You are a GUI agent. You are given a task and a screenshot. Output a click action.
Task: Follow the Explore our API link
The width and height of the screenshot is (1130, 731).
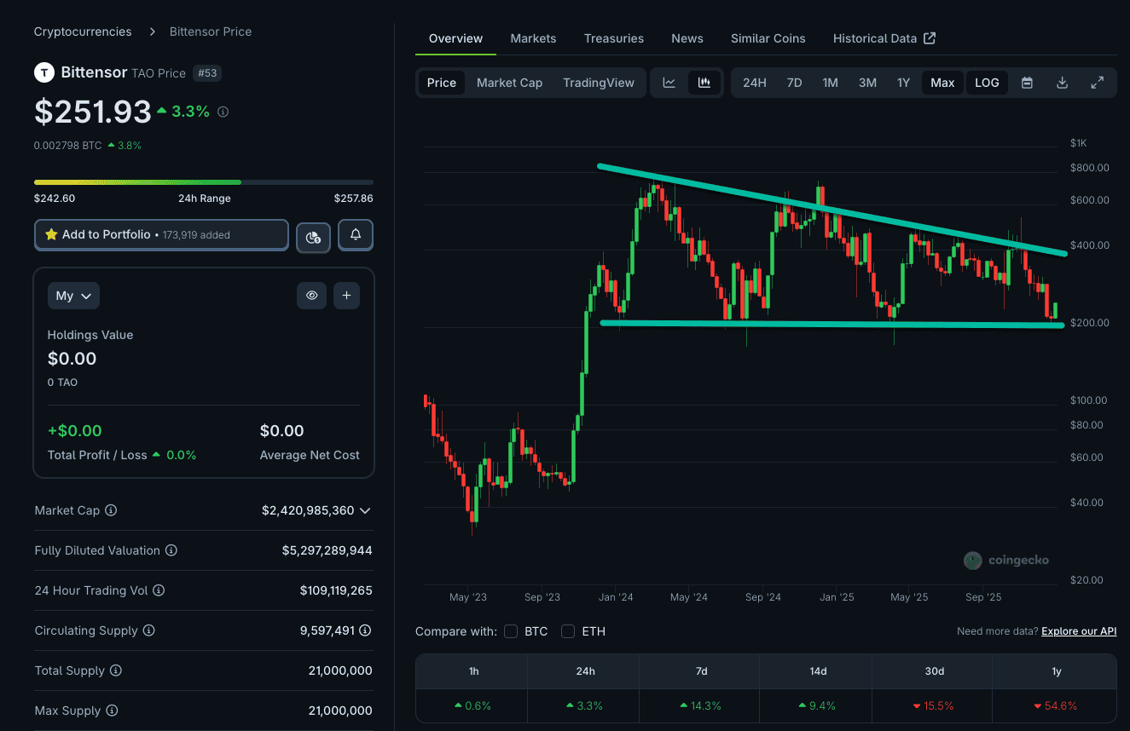[1079, 631]
